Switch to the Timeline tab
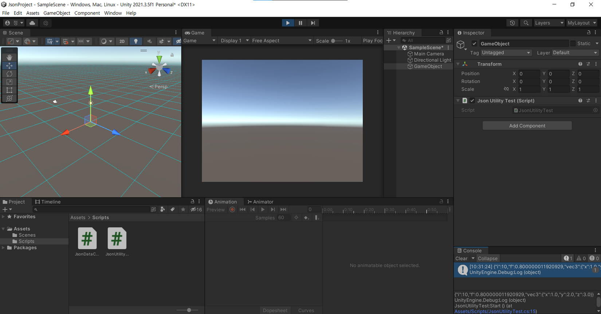 click(48, 202)
